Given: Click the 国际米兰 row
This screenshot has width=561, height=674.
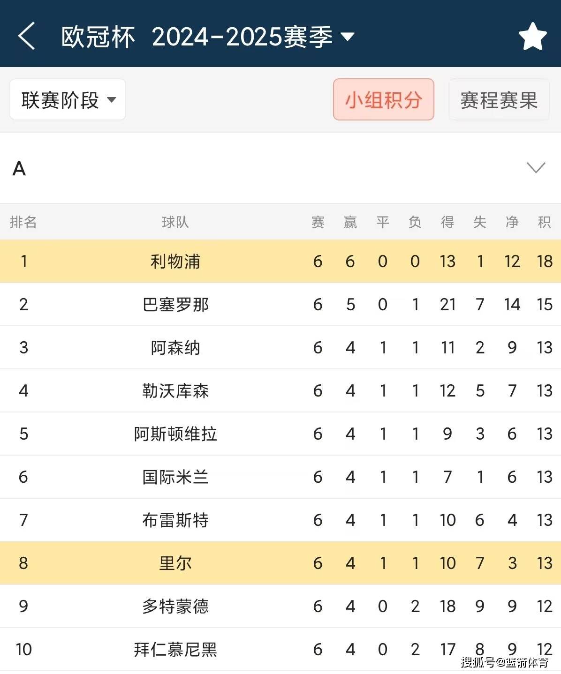Looking at the screenshot, I should tap(175, 477).
